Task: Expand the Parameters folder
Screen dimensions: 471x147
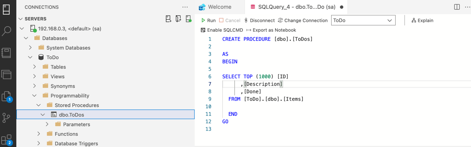Action: pyautogui.click(x=47, y=124)
